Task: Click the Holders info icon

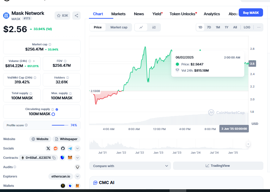Action: pos(68,77)
